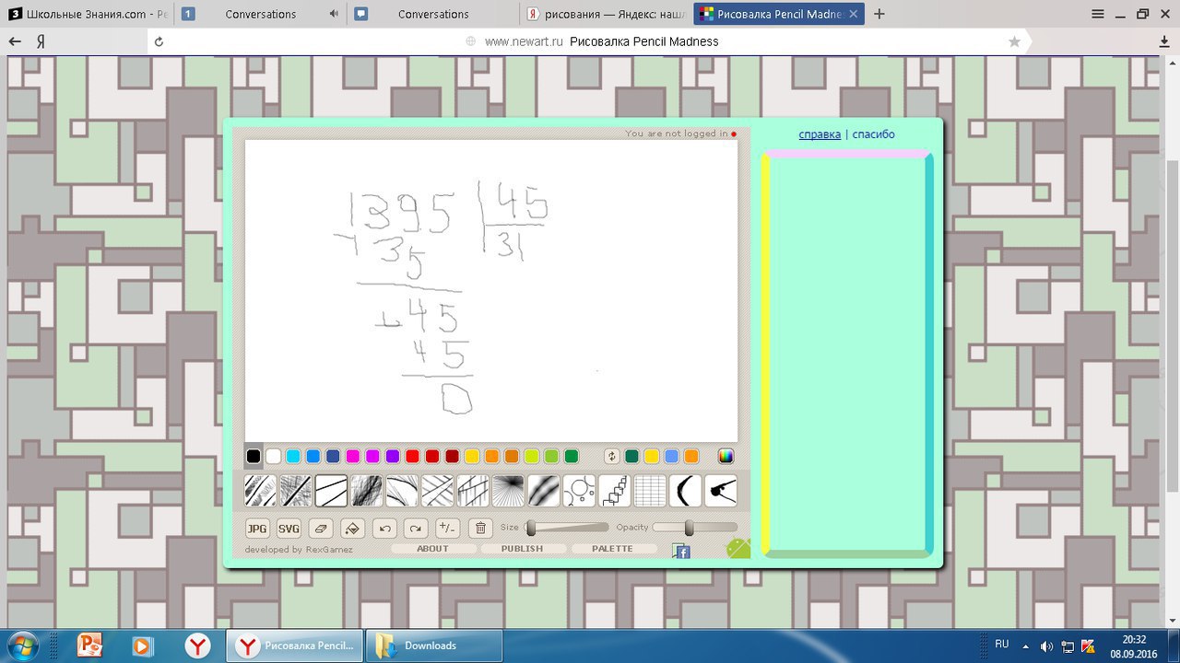Launch PowerPoint from the taskbar

click(x=90, y=646)
